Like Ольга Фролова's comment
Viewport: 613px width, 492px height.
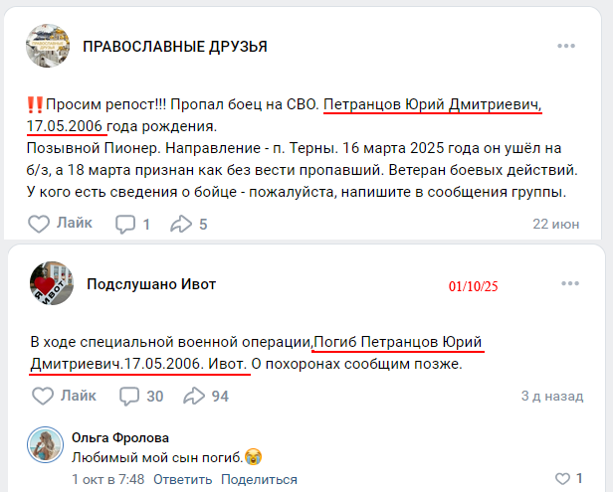568,478
